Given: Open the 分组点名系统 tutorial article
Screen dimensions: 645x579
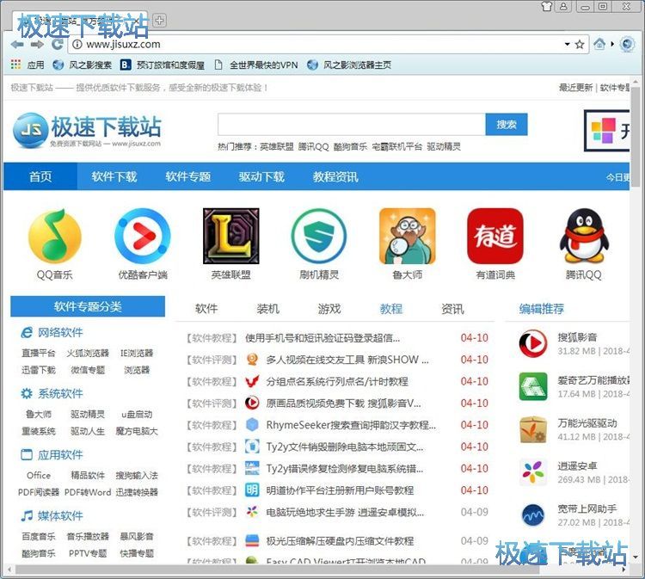Looking at the screenshot, I should (337, 381).
